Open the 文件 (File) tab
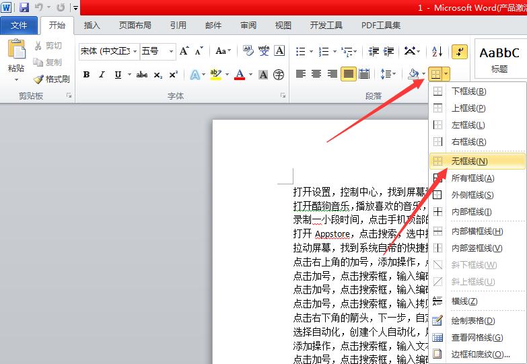The image size is (527, 364). coord(19,25)
